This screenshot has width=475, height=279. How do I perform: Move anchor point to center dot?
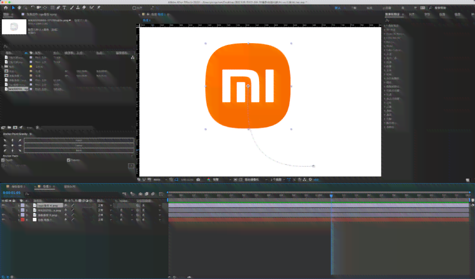[12, 145]
